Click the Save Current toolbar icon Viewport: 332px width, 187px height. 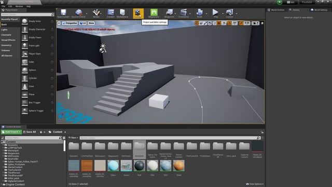tap(63, 14)
